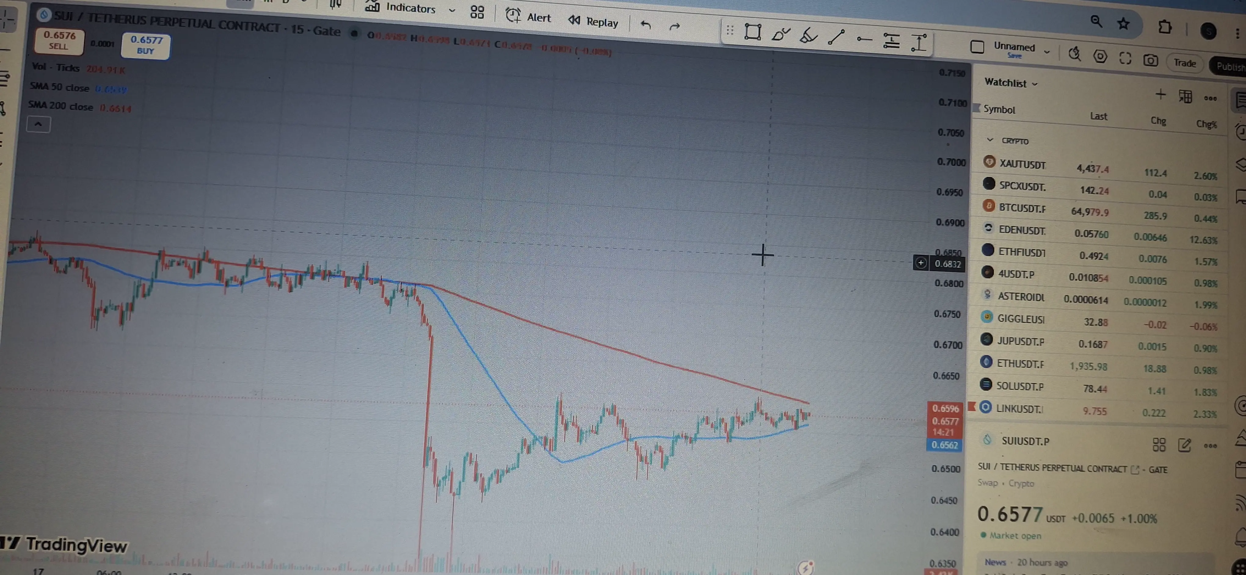This screenshot has height=575, width=1246.
Task: Select the price range measure tool
Action: (919, 42)
